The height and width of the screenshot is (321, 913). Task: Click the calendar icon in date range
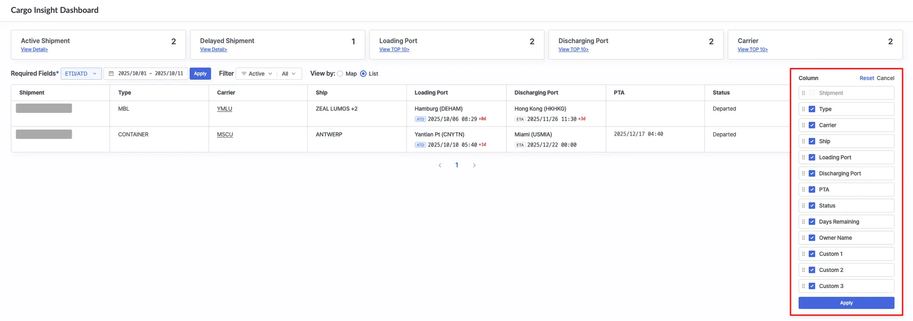[x=111, y=73]
